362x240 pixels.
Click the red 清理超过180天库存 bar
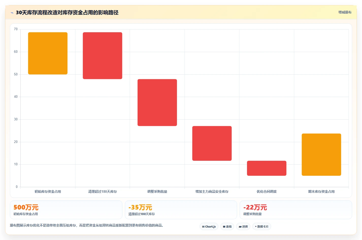(x=103, y=56)
